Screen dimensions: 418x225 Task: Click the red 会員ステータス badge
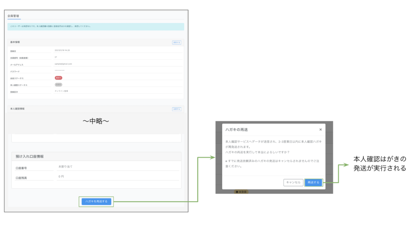58,77
